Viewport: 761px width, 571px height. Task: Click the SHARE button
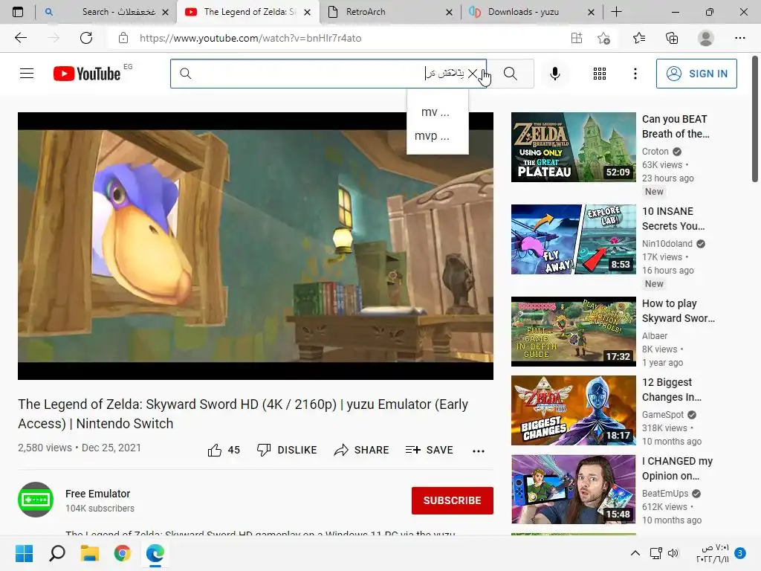pos(362,450)
